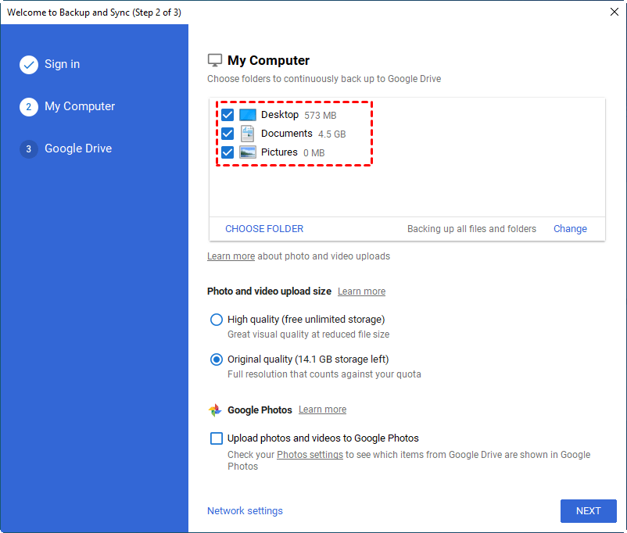Uncheck the Documents folder checkbox
The width and height of the screenshot is (627, 533).
[x=228, y=134]
